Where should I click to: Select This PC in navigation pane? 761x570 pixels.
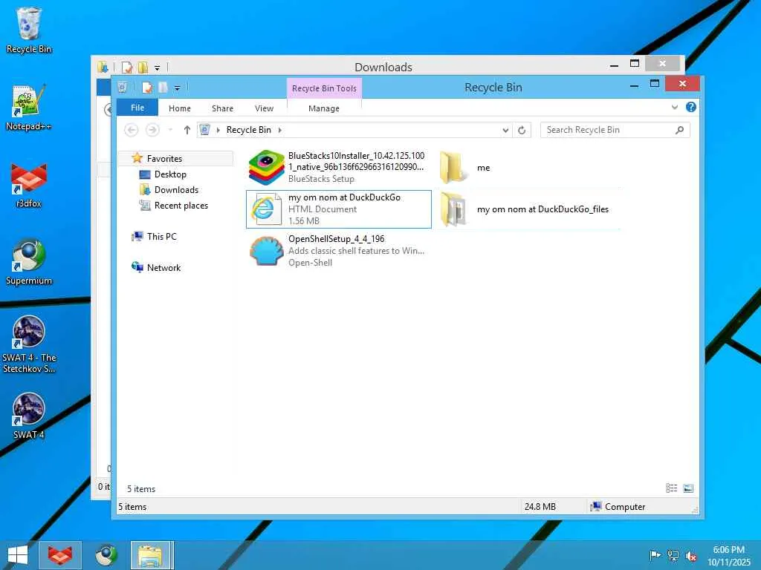click(x=161, y=236)
